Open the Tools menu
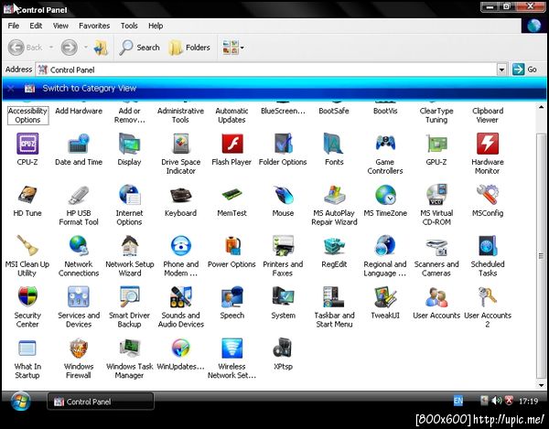This screenshot has width=549, height=429. pos(129,26)
